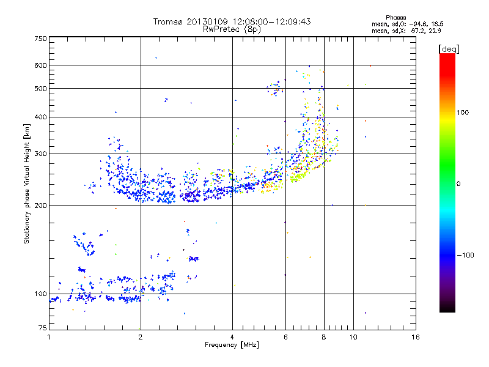Click the '4' frequency tick label
The image size is (489, 367).
point(232,337)
